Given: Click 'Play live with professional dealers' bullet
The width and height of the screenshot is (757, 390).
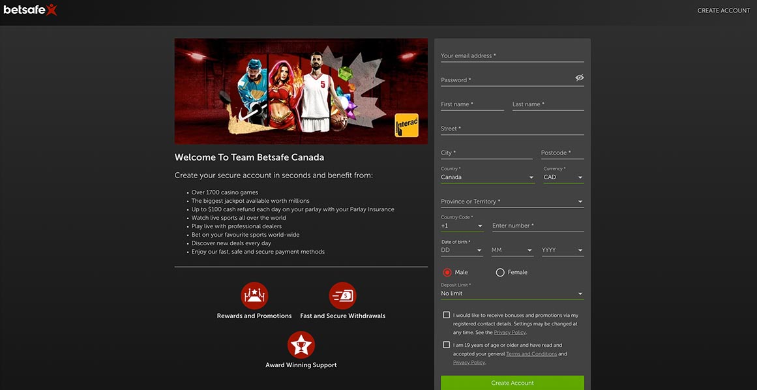Looking at the screenshot, I should [x=237, y=226].
